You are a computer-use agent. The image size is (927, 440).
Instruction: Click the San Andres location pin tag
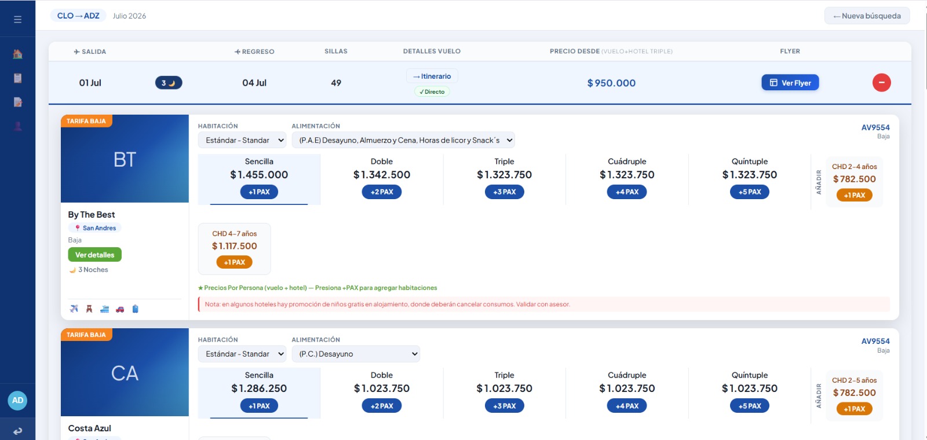click(95, 228)
